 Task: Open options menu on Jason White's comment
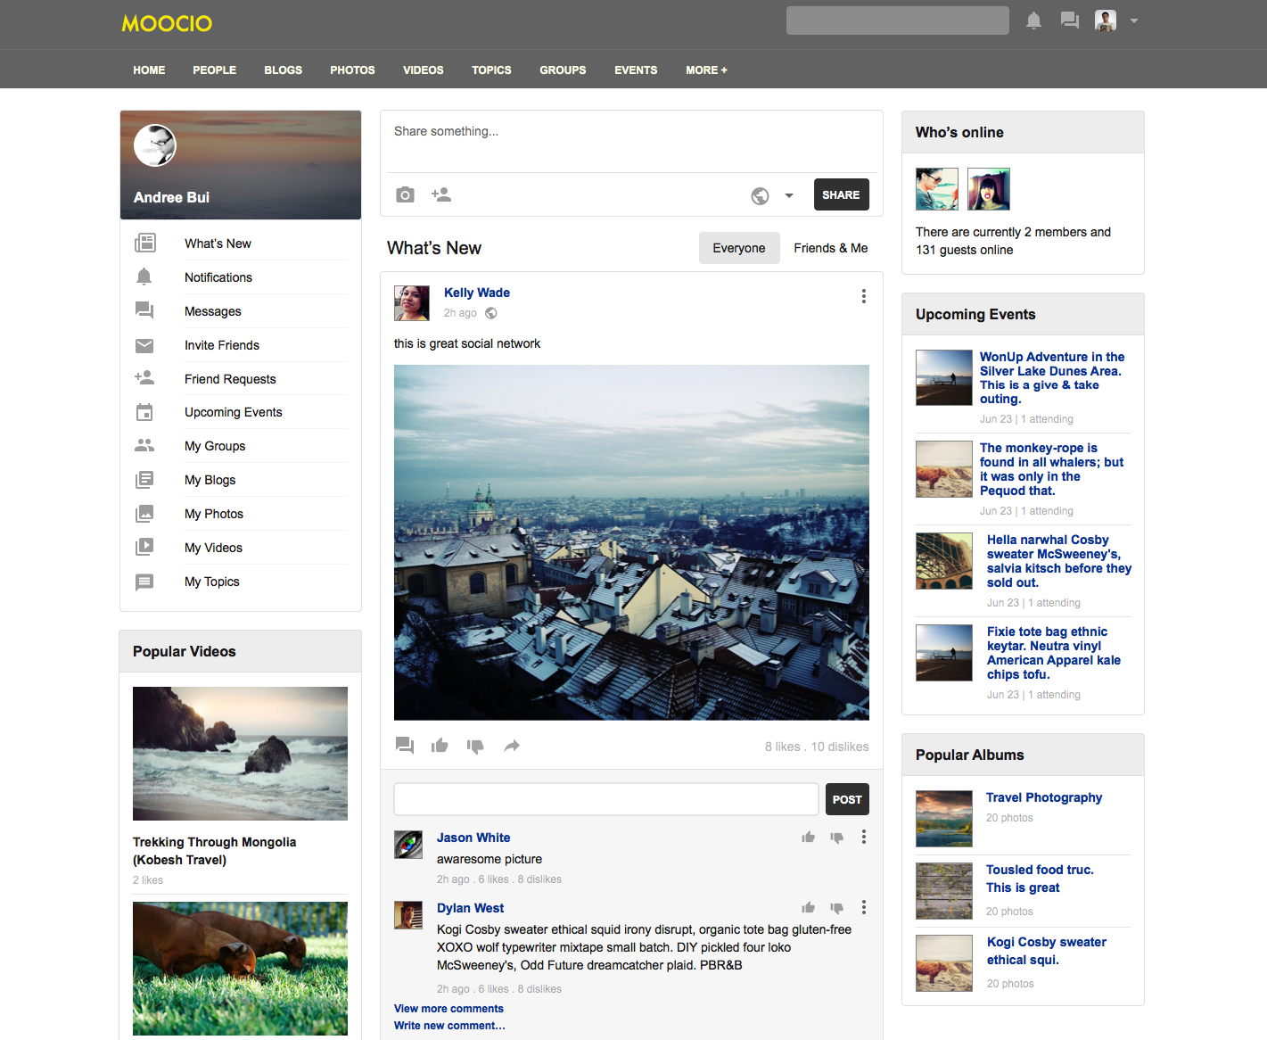(x=863, y=837)
